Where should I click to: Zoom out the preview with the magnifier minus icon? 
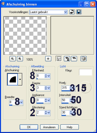[13, 59]
